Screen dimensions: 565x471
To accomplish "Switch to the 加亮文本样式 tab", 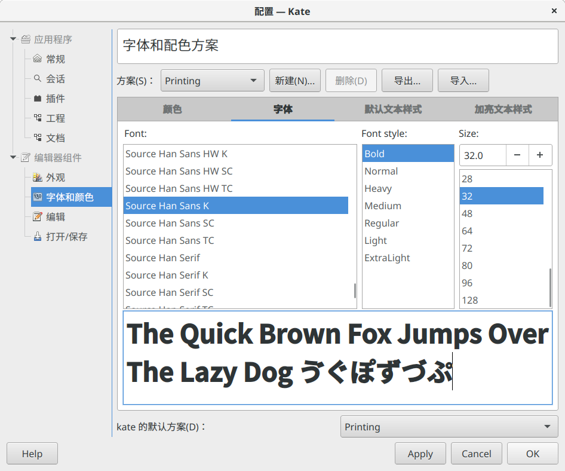I will pyautogui.click(x=503, y=109).
